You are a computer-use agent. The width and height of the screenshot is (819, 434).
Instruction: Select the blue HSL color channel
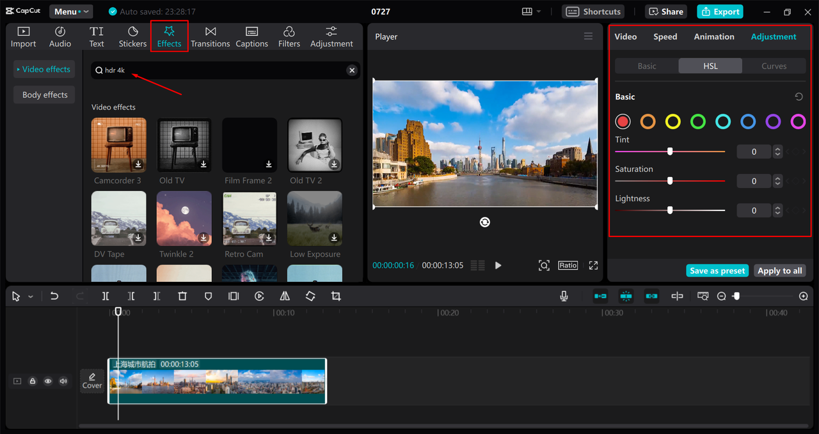(x=748, y=121)
